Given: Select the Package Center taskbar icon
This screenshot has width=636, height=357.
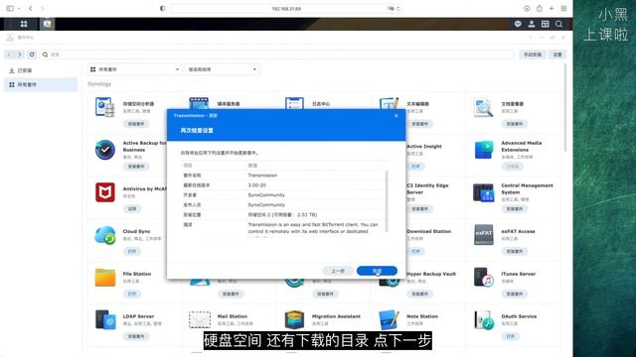Looking at the screenshot, I should [x=47, y=24].
